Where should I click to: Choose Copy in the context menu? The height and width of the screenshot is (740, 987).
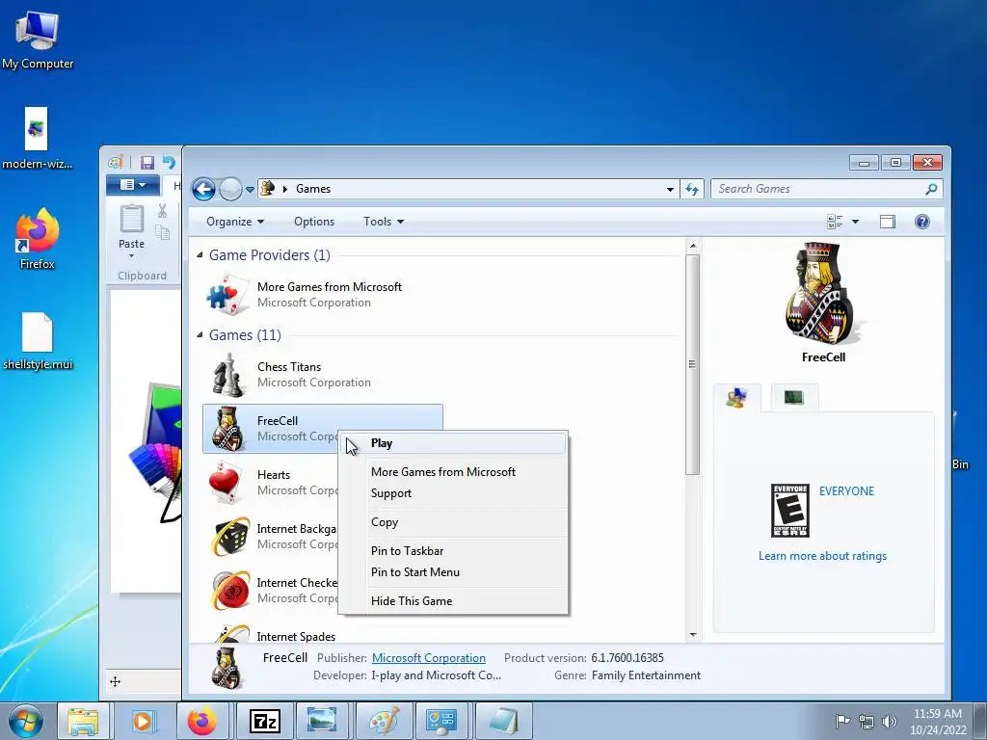pyautogui.click(x=453, y=522)
